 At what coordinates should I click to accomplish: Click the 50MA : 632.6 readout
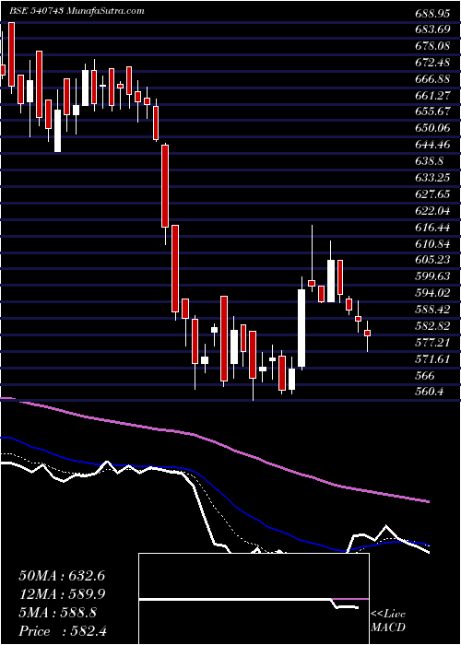click(x=62, y=576)
